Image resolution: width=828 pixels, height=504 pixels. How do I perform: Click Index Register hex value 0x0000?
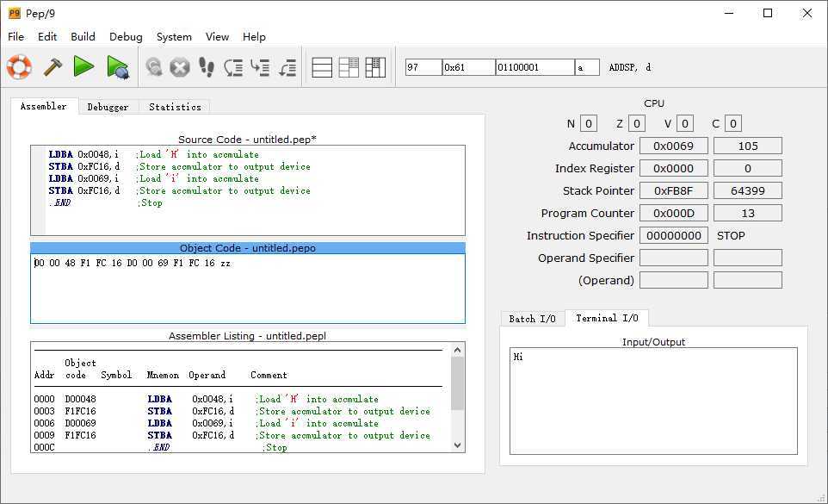[x=674, y=169]
